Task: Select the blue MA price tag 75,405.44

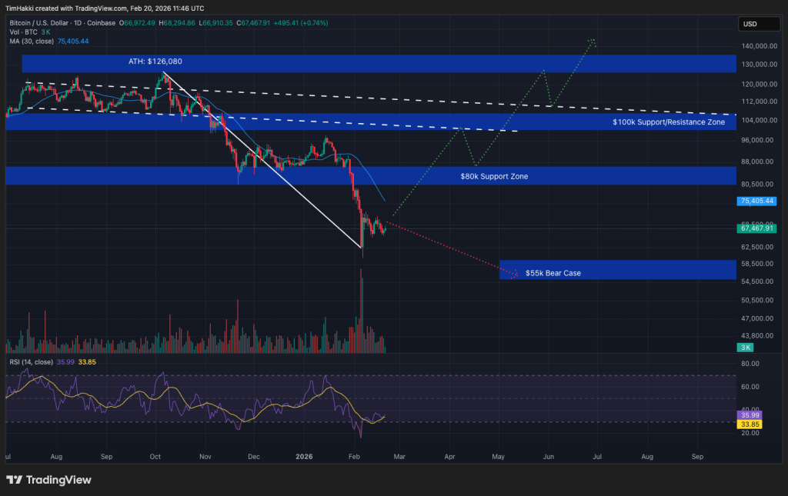Action: click(x=755, y=201)
